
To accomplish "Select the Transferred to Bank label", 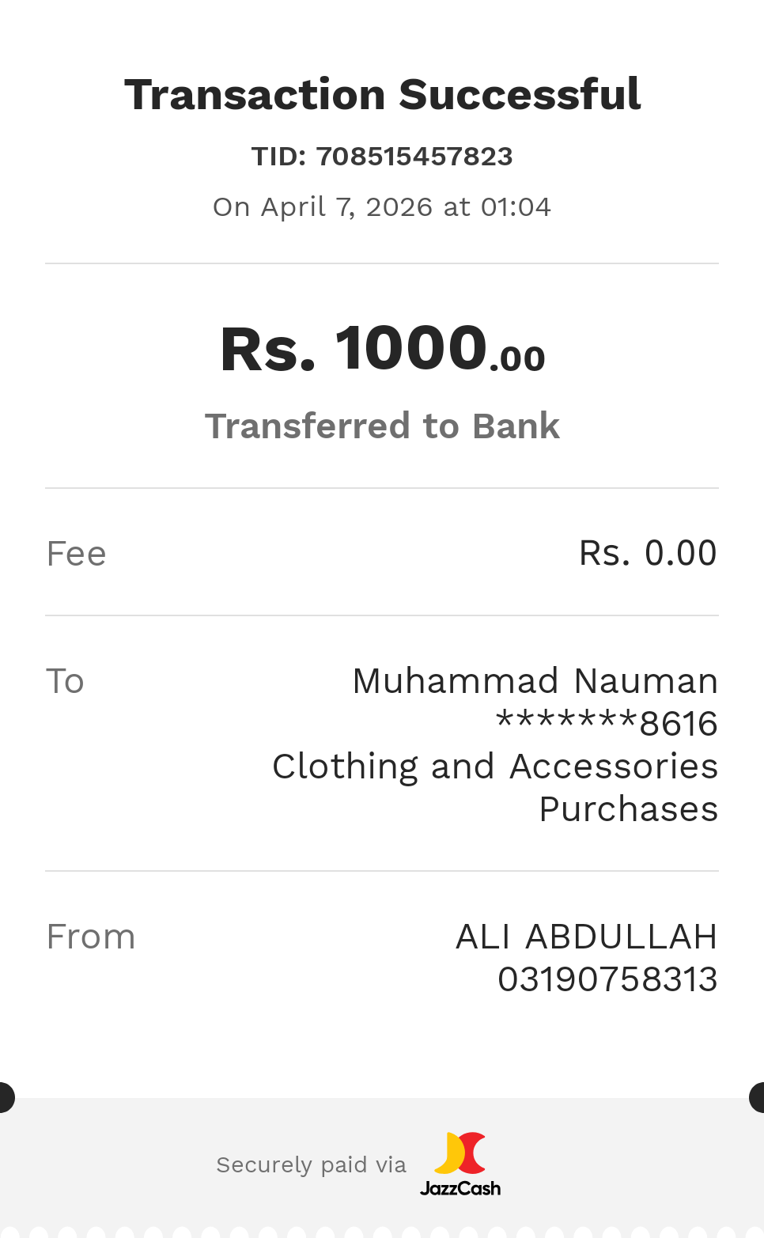I will [x=382, y=426].
